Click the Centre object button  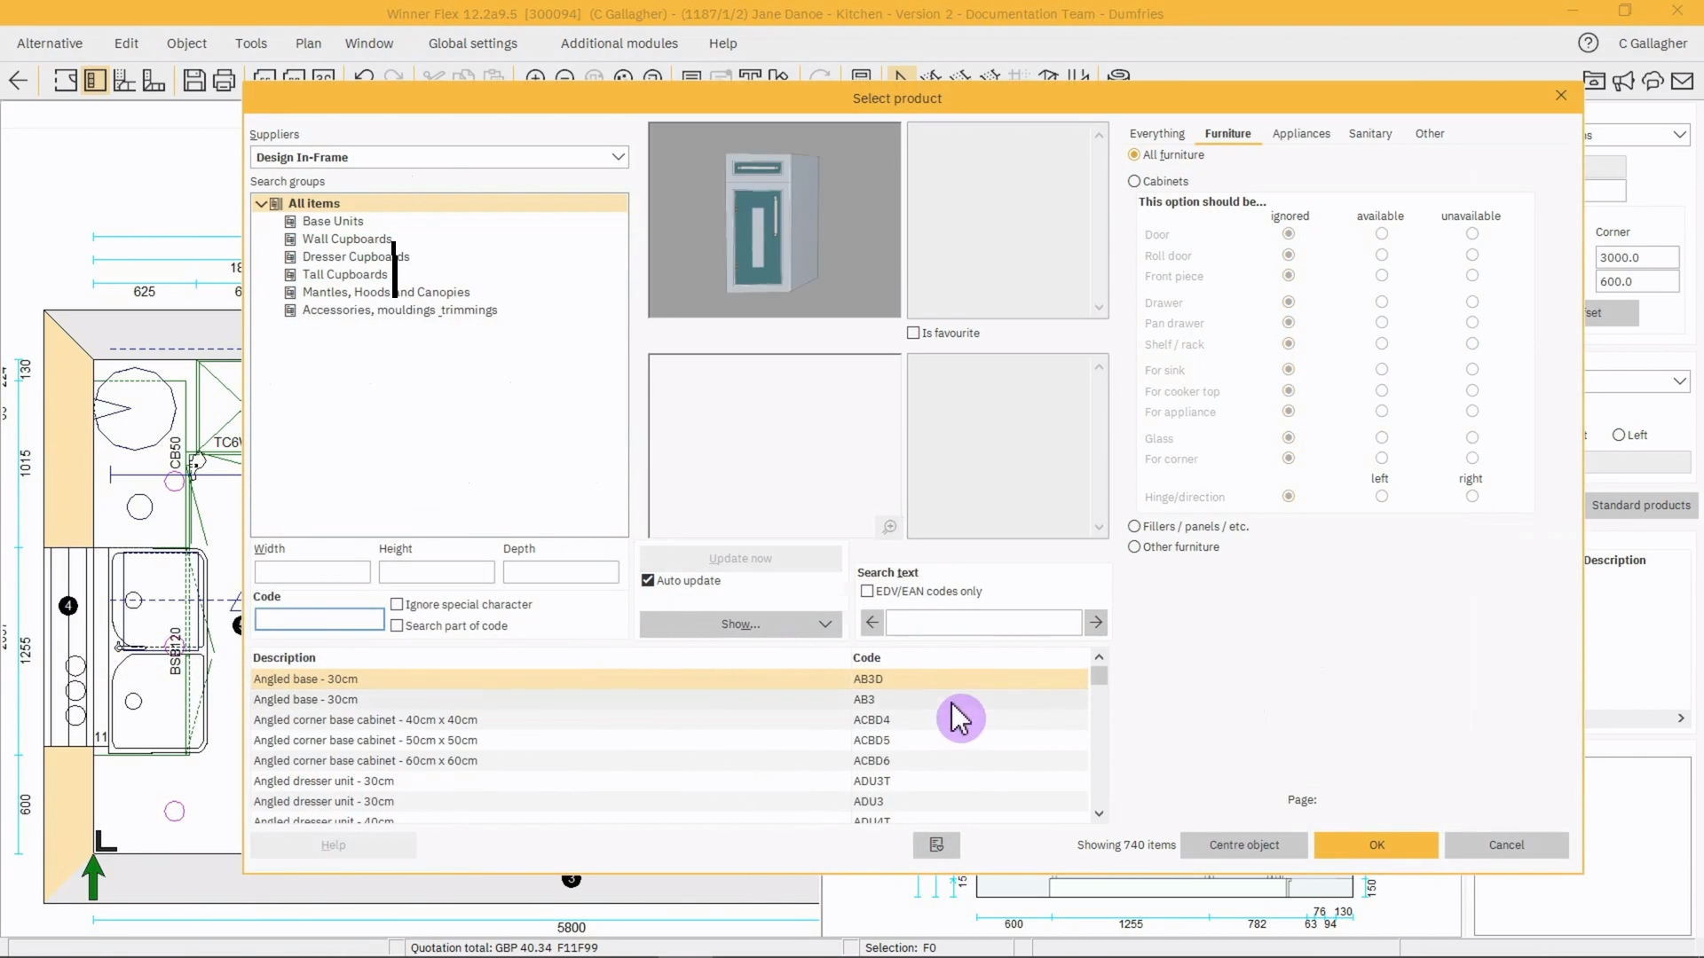pyautogui.click(x=1243, y=844)
